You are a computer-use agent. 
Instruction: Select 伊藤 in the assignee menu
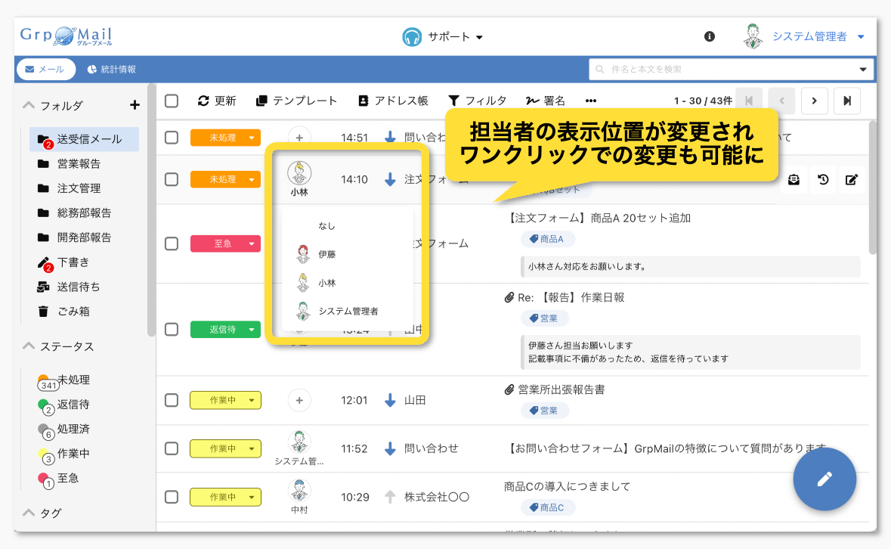point(347,254)
